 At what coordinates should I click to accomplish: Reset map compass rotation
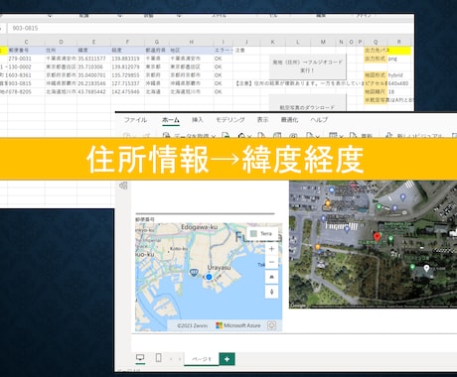click(x=271, y=292)
